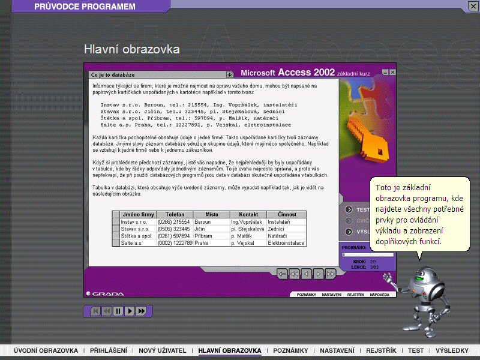The image size is (480, 360).
Task: Click the single-left previous step button in the course
Action: click(306, 274)
